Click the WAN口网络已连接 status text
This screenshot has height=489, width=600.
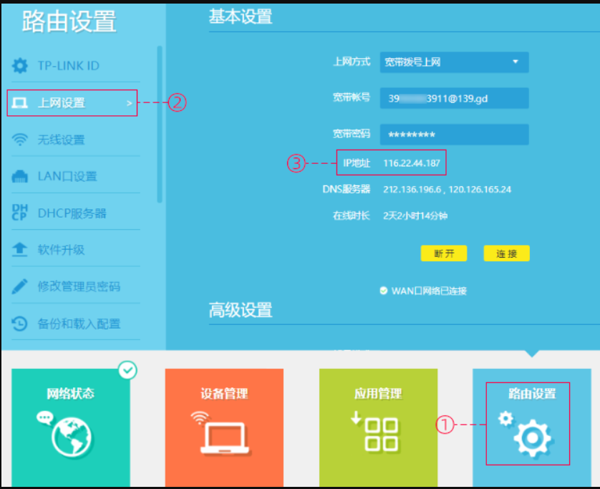pyautogui.click(x=429, y=291)
